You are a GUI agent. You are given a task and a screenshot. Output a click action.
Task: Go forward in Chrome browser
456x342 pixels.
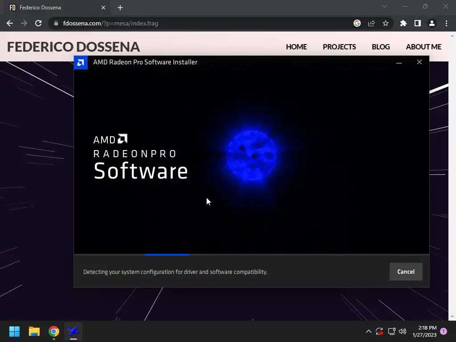pos(24,23)
